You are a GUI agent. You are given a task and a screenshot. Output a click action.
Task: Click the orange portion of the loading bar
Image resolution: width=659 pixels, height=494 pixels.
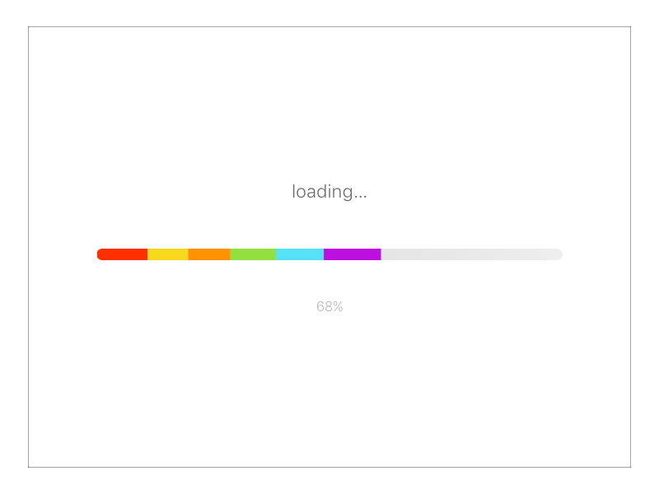[x=210, y=254]
